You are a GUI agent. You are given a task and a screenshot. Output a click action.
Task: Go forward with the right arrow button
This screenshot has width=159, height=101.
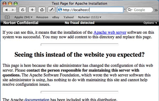pyautogui.click(x=13, y=10)
